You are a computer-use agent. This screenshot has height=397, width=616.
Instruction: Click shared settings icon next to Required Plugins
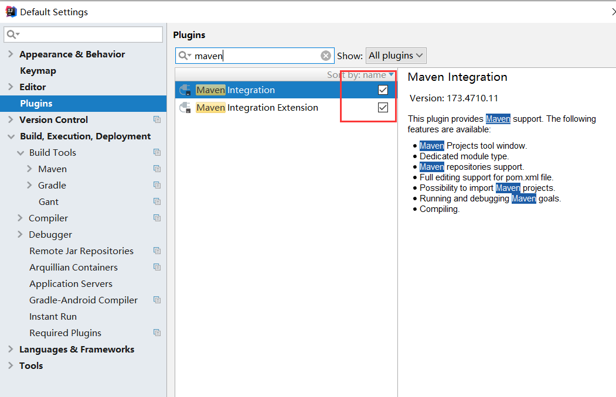pos(157,333)
